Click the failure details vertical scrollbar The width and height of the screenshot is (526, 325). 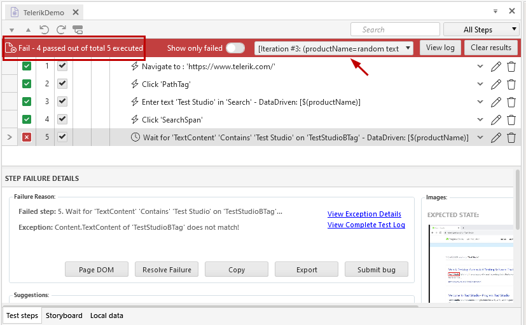[x=518, y=201]
